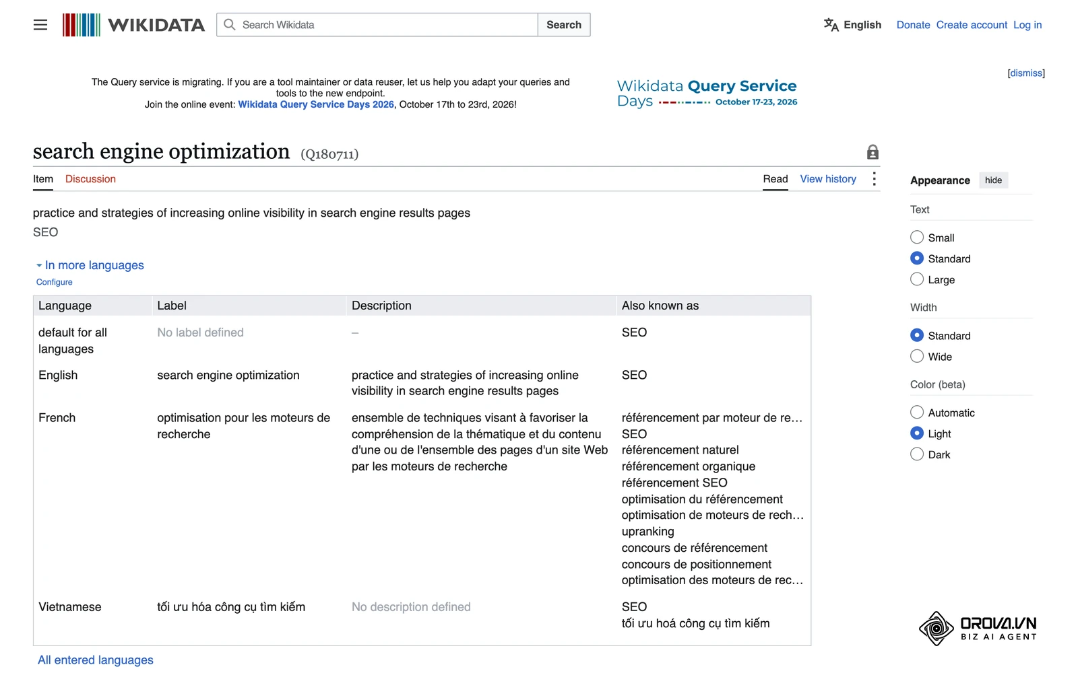Click the language translate icon
1078x673 pixels.
[831, 25]
